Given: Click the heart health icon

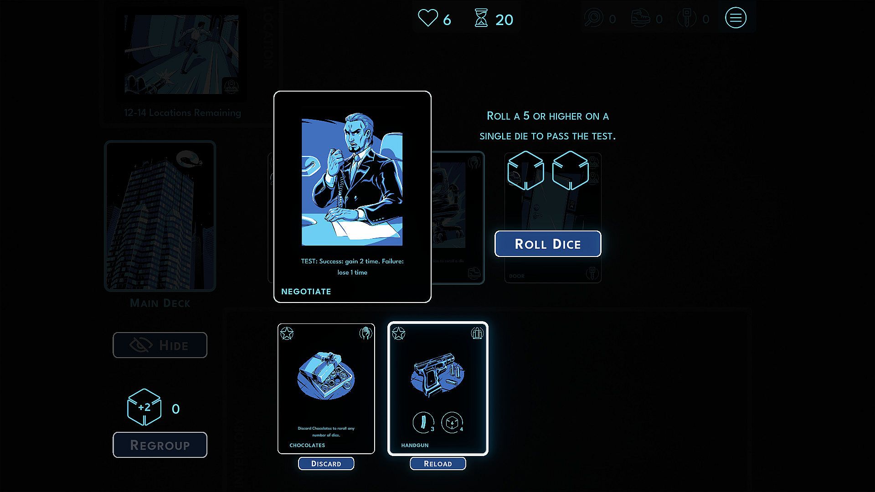Looking at the screenshot, I should coord(428,18).
